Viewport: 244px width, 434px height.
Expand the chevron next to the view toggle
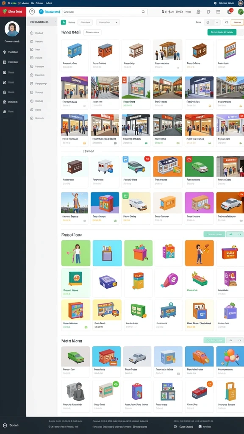tap(217, 23)
